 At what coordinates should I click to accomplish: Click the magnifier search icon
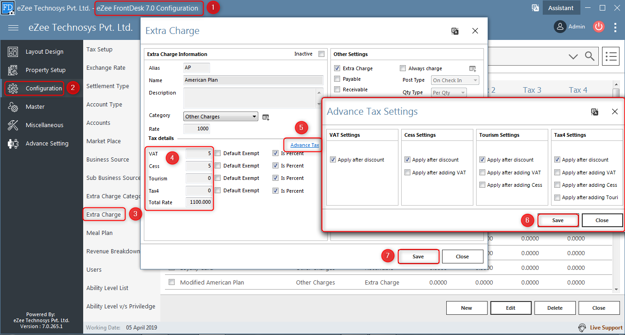(x=590, y=56)
